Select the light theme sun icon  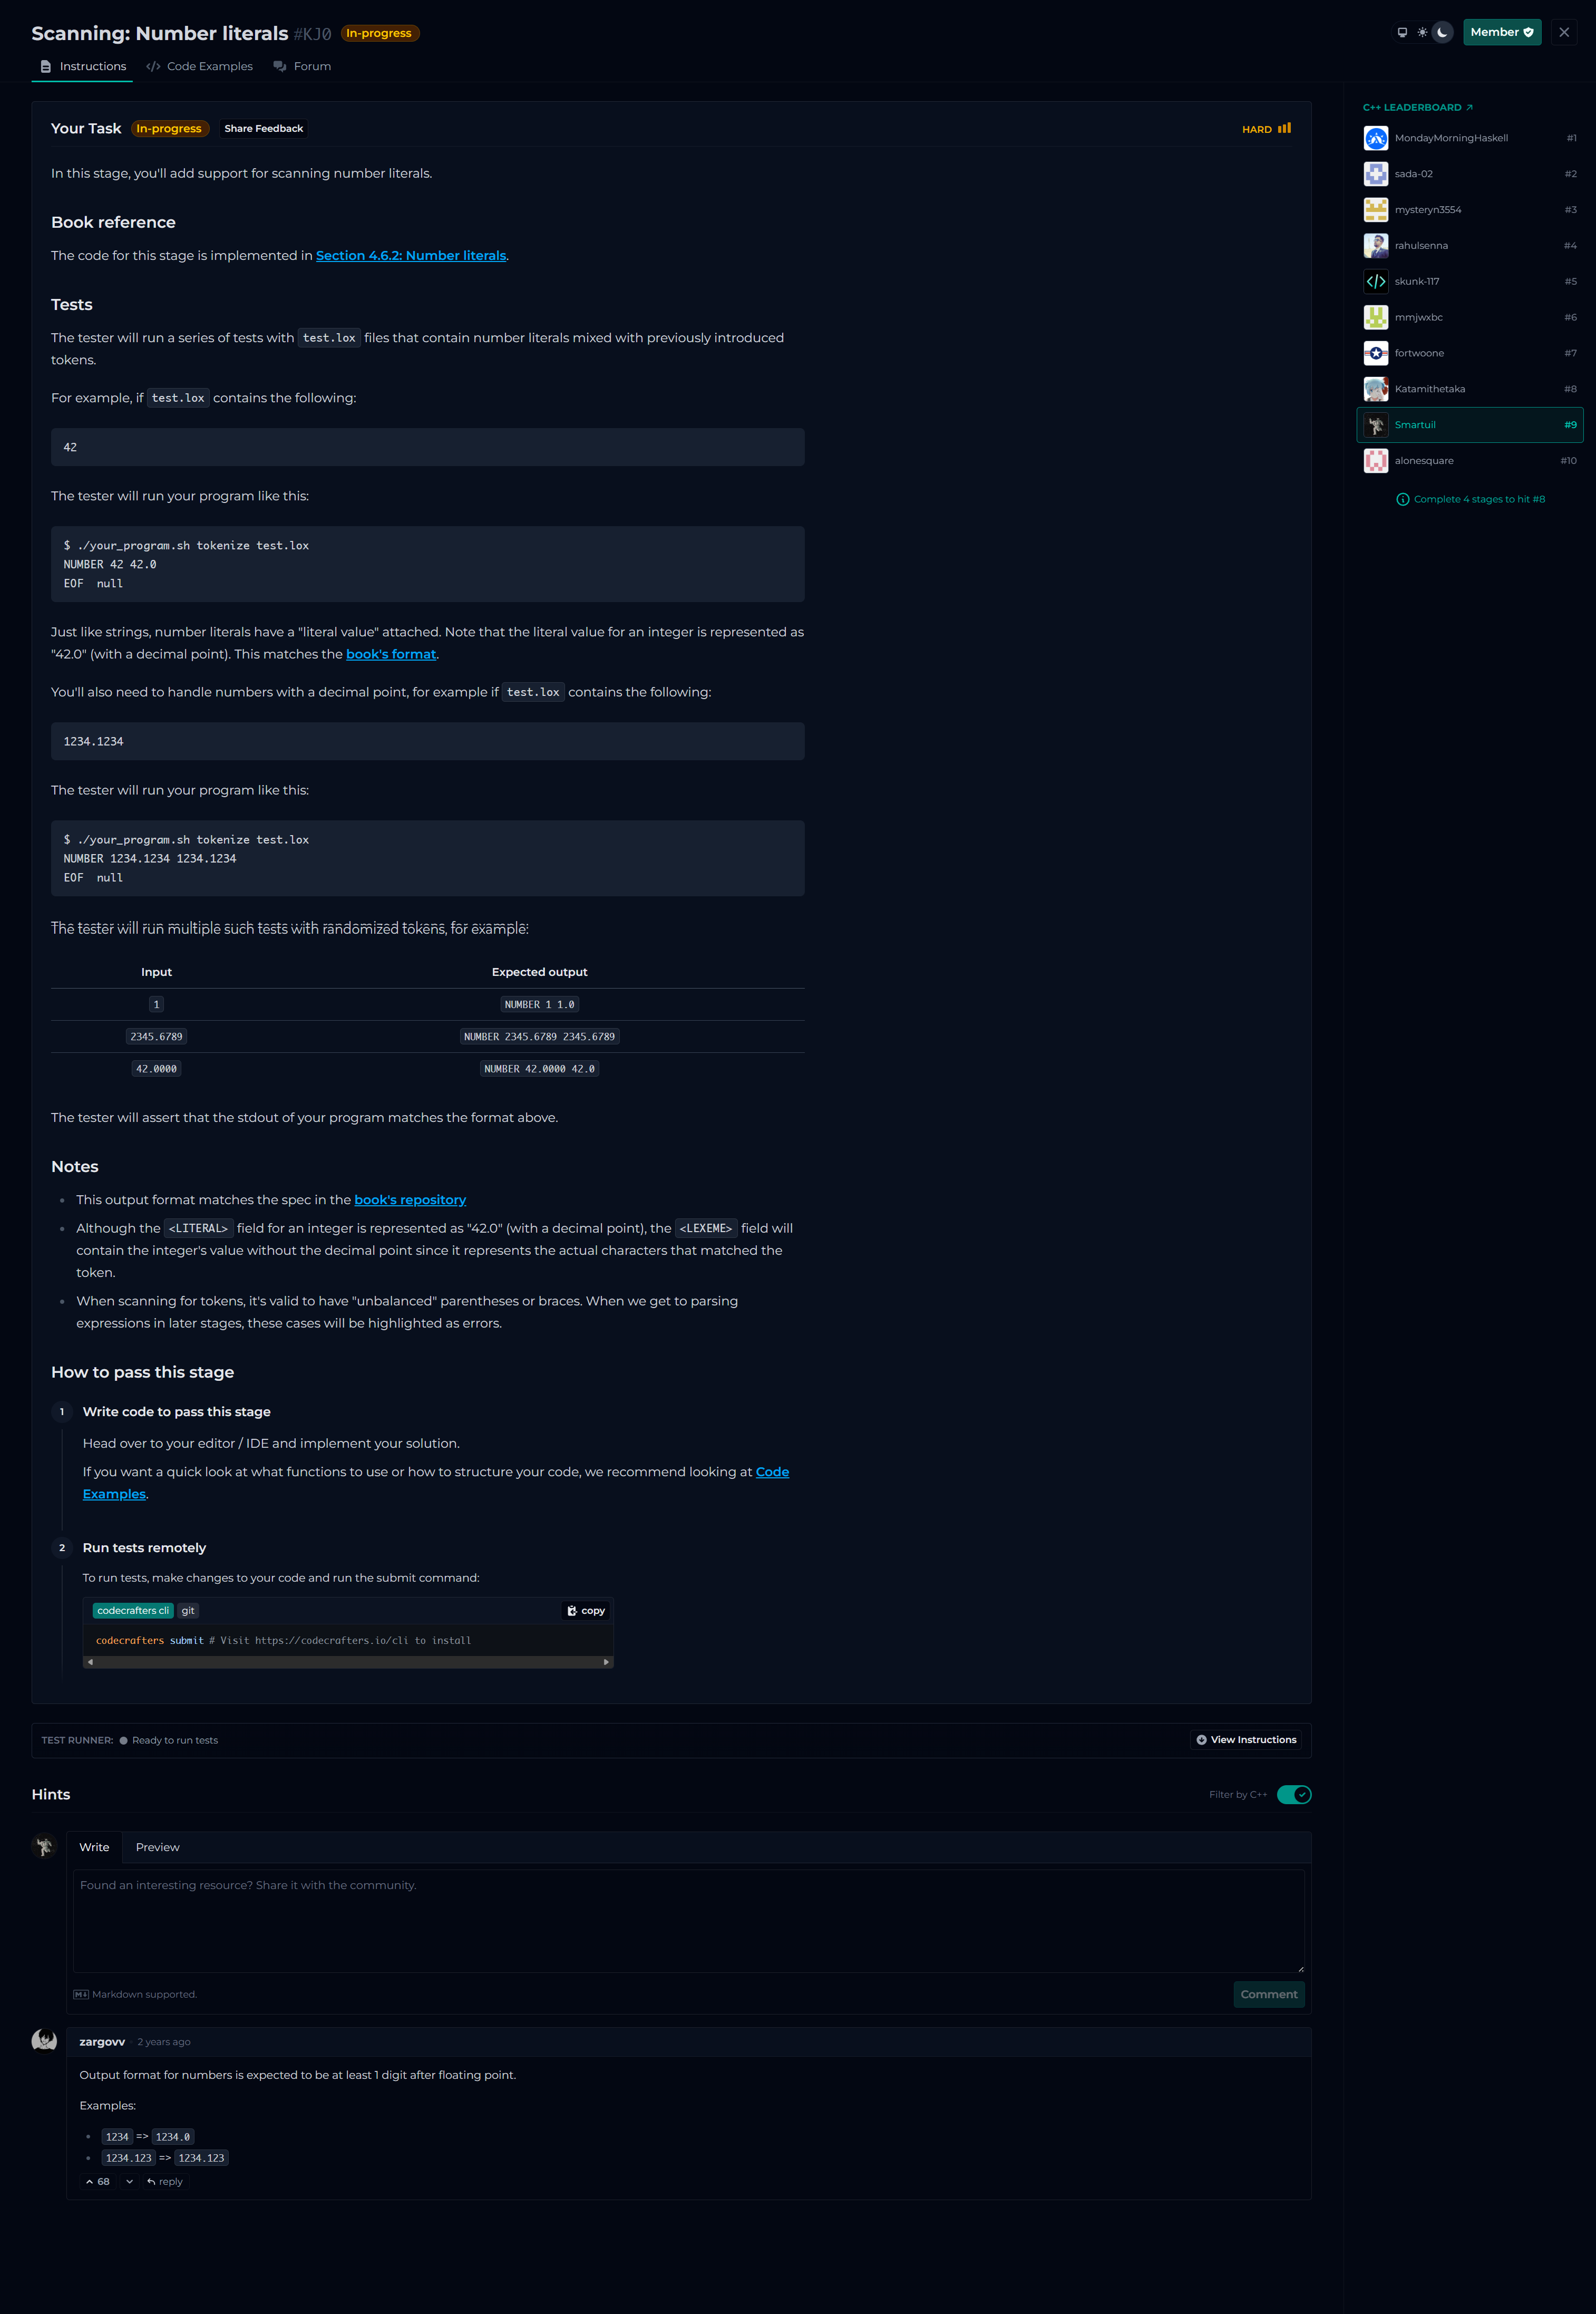coord(1422,32)
